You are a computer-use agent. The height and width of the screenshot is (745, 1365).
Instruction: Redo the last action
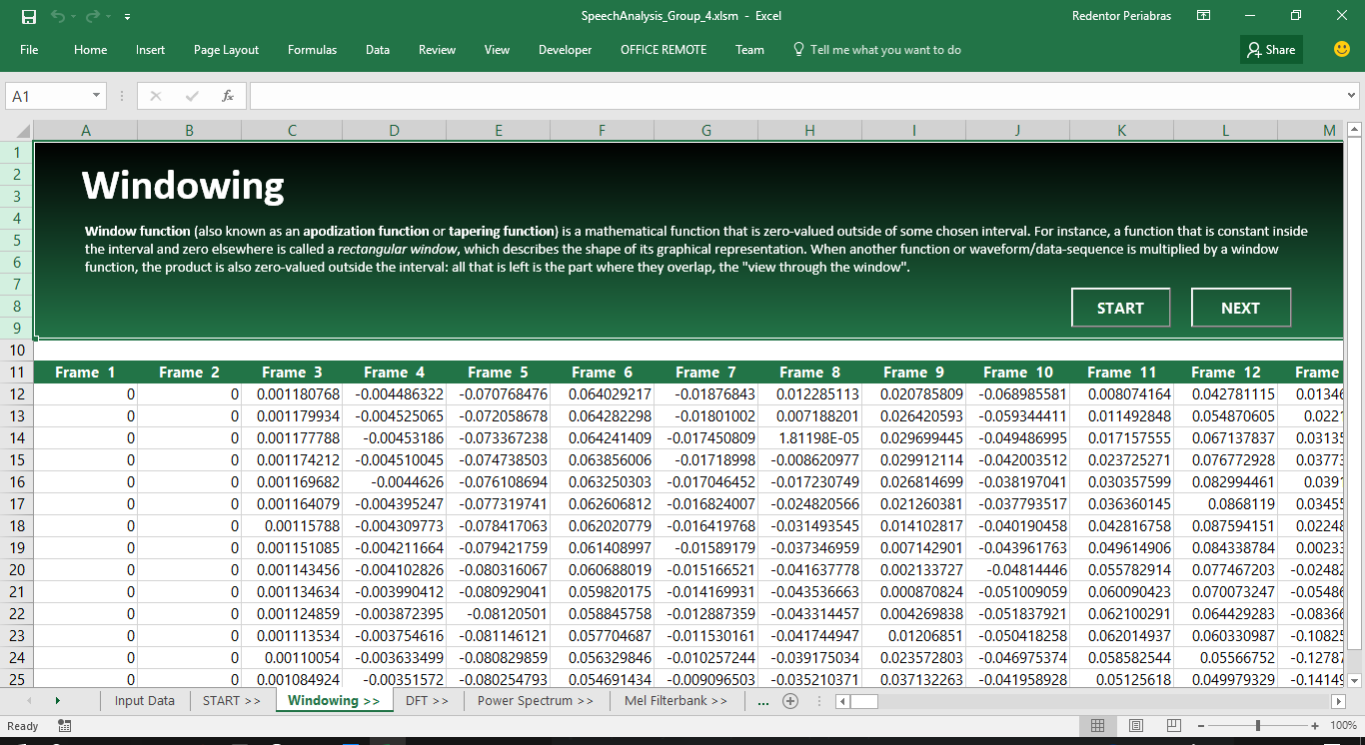(x=92, y=17)
